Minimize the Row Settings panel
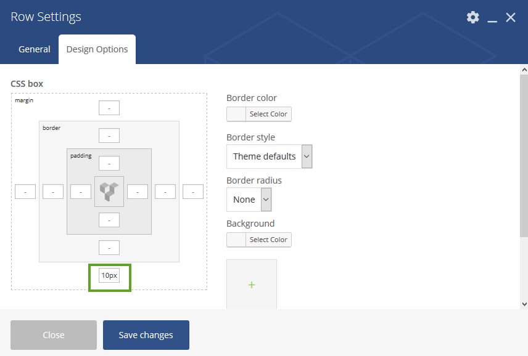The width and height of the screenshot is (528, 356). [x=492, y=22]
